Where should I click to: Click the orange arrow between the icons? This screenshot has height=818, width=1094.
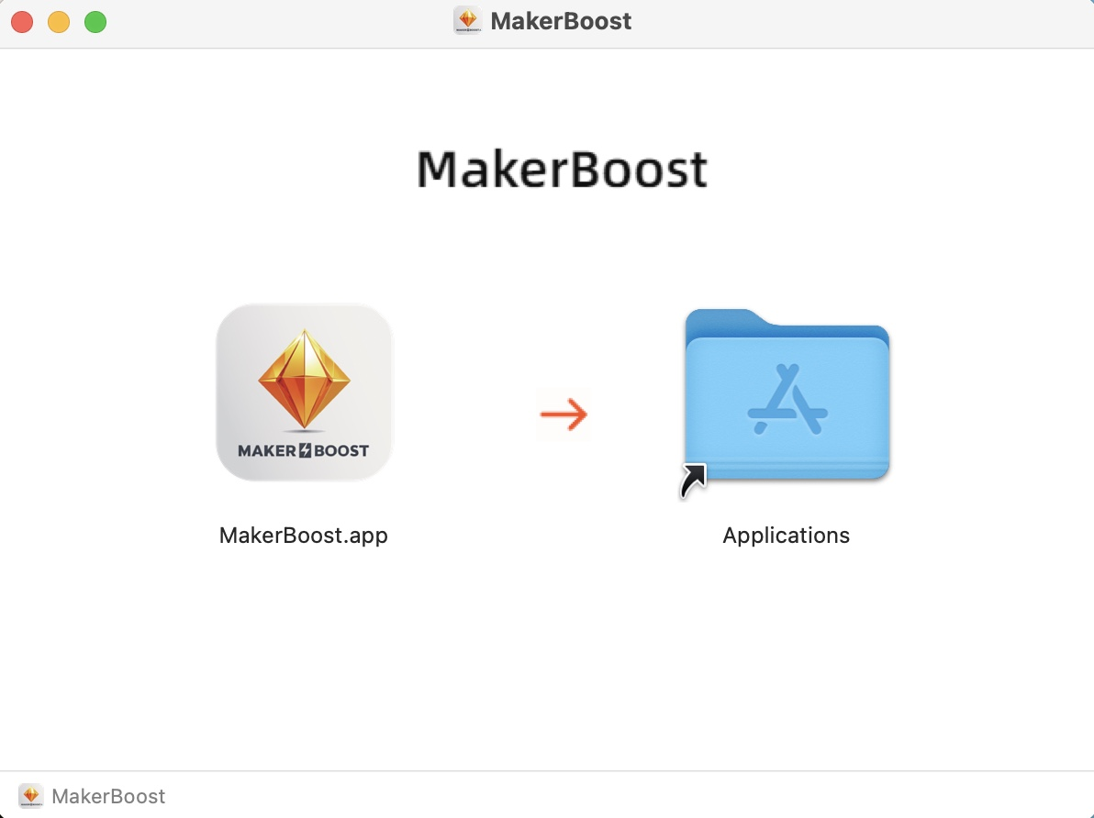(564, 415)
